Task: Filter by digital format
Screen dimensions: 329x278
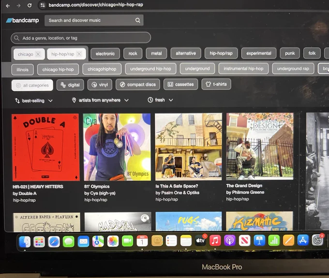Action: [70, 85]
